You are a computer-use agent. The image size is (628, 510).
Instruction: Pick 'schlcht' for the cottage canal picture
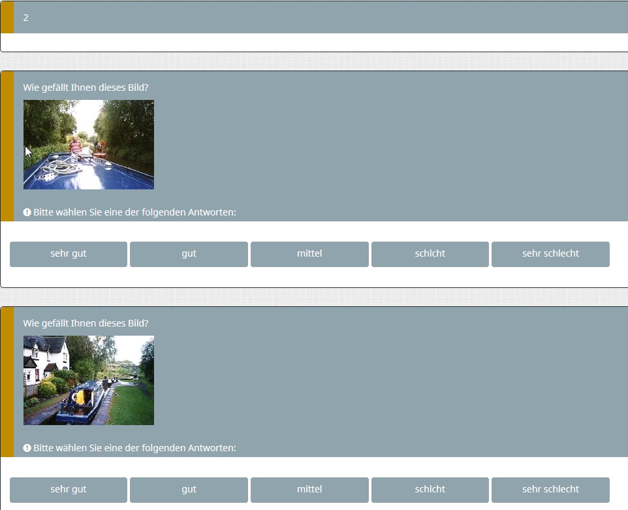(430, 490)
